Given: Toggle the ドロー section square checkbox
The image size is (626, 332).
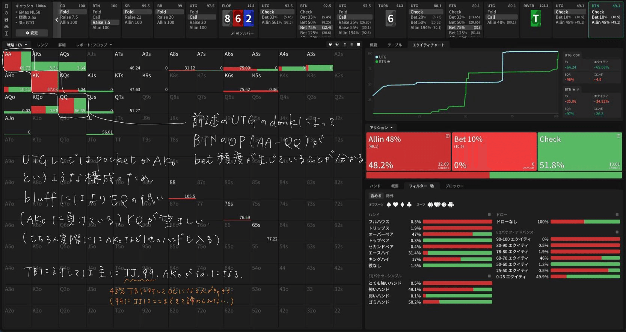Looking at the screenshot, I should [617, 215].
